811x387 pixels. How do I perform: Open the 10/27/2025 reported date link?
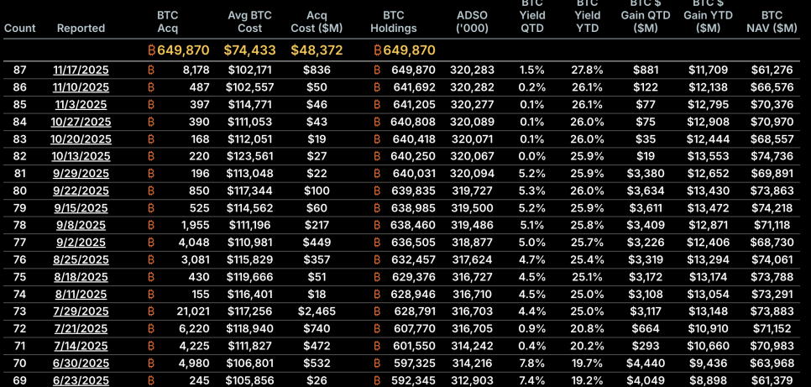pos(81,122)
